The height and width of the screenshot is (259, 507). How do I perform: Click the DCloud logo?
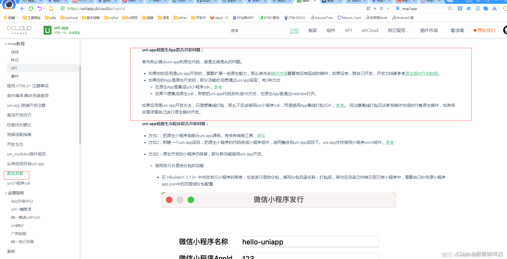click(19, 30)
